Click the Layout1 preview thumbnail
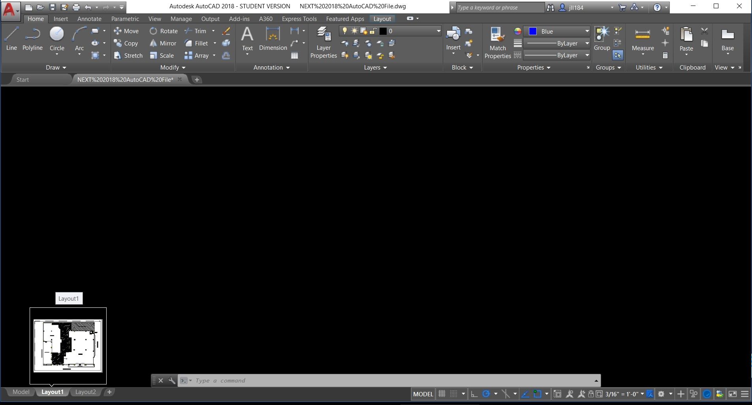Image resolution: width=752 pixels, height=405 pixels. pyautogui.click(x=68, y=346)
